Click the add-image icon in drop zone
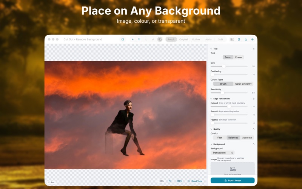This screenshot has width=302, height=189. pos(233,169)
